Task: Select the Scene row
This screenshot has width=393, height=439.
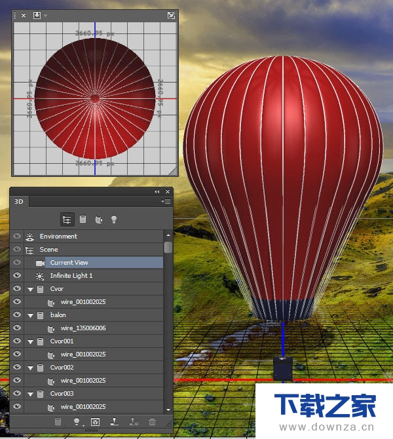Action: tap(94, 250)
